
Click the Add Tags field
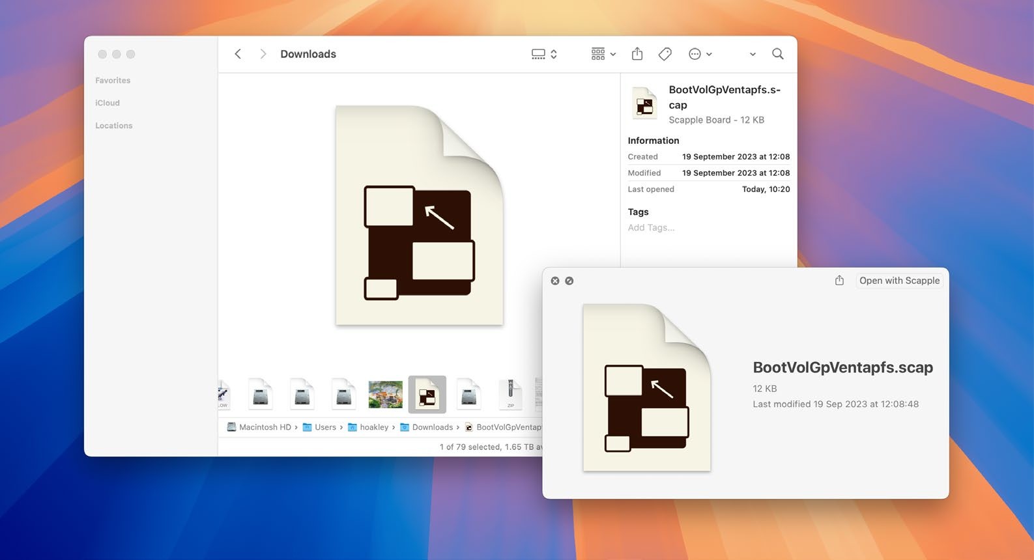(652, 227)
